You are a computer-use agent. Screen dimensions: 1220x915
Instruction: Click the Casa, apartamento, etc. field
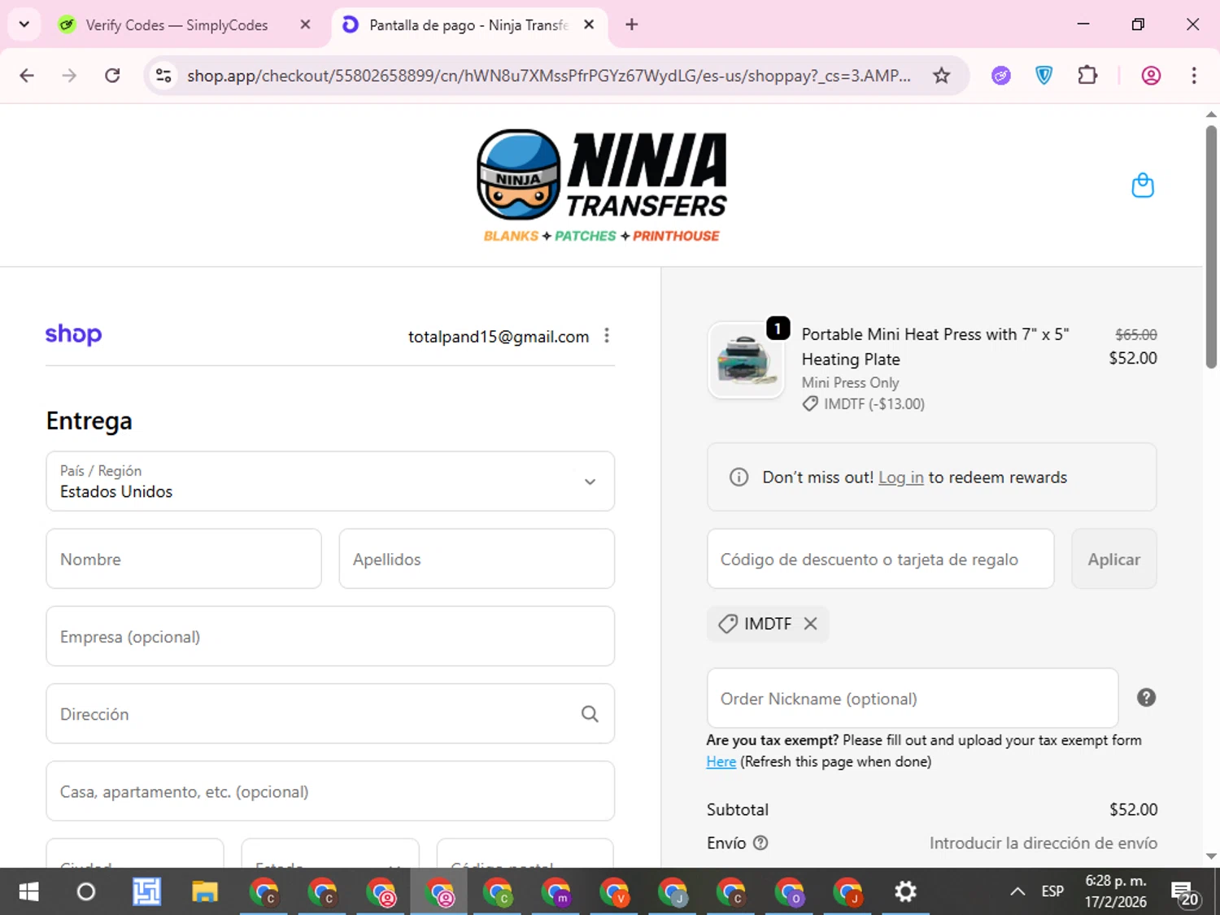330,791
